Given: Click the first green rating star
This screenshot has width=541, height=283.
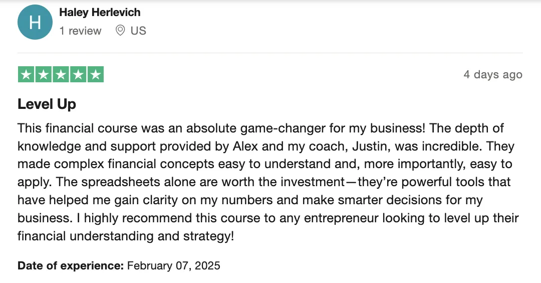Looking at the screenshot, I should tap(26, 74).
